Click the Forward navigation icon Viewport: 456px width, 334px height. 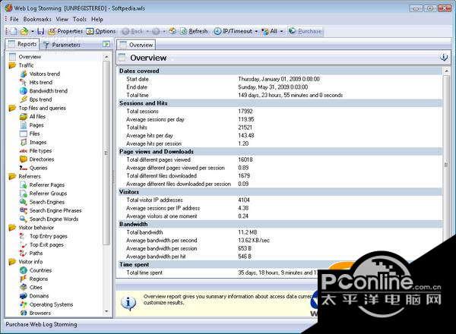(x=156, y=31)
